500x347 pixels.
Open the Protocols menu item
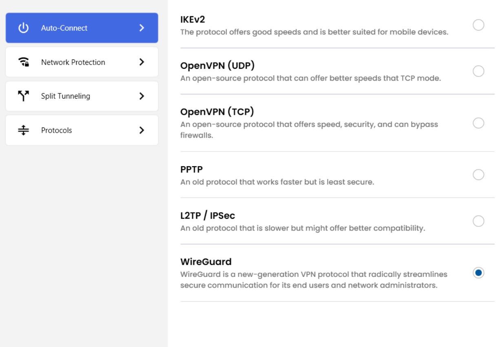(57, 130)
